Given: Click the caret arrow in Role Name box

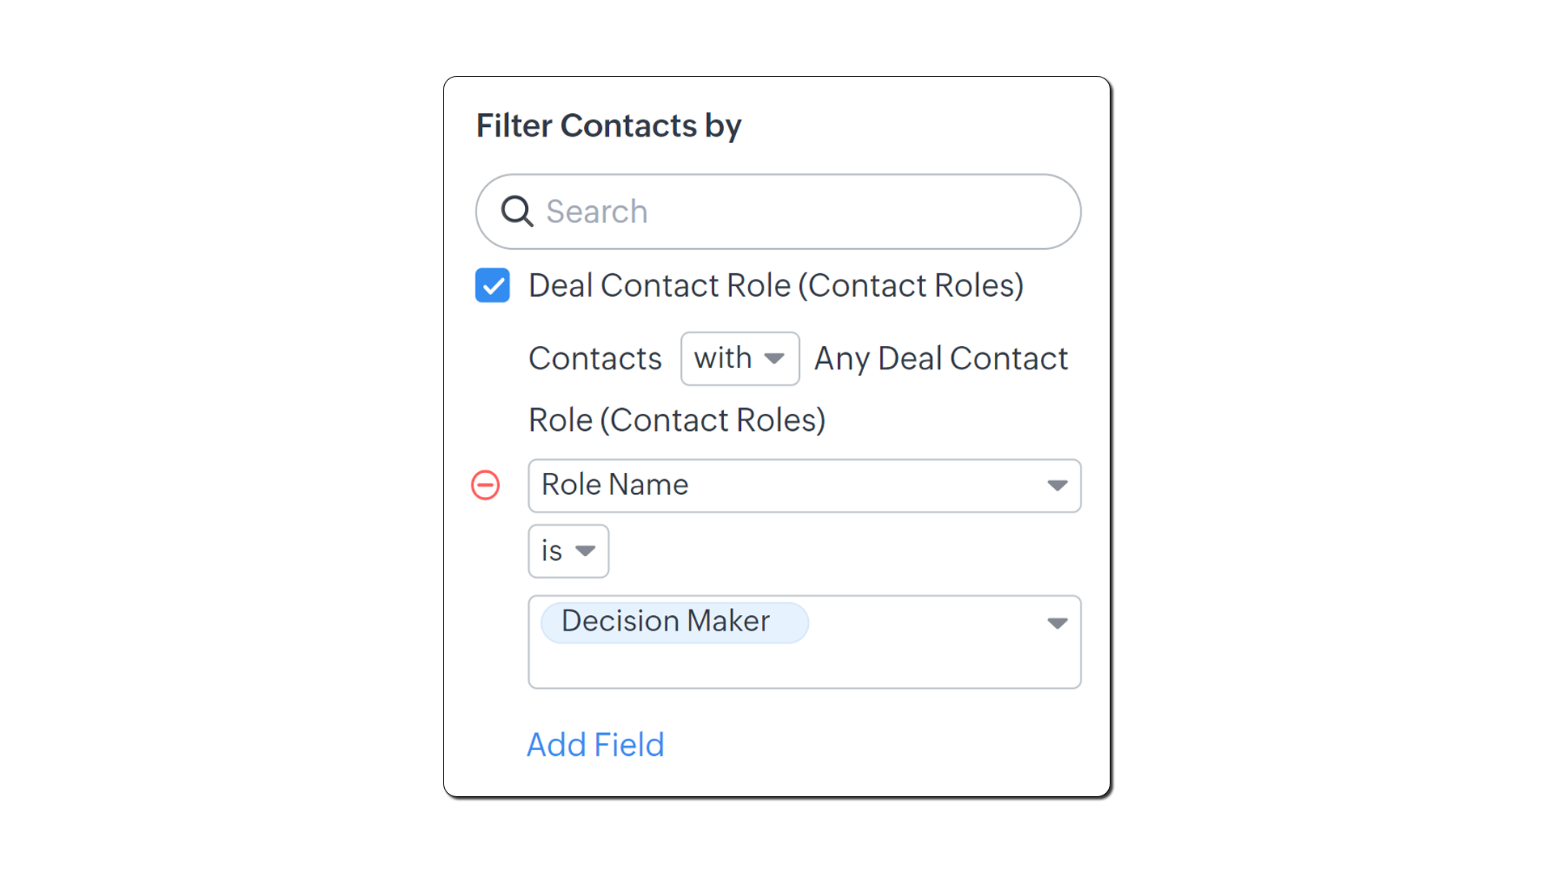Looking at the screenshot, I should pos(1056,485).
